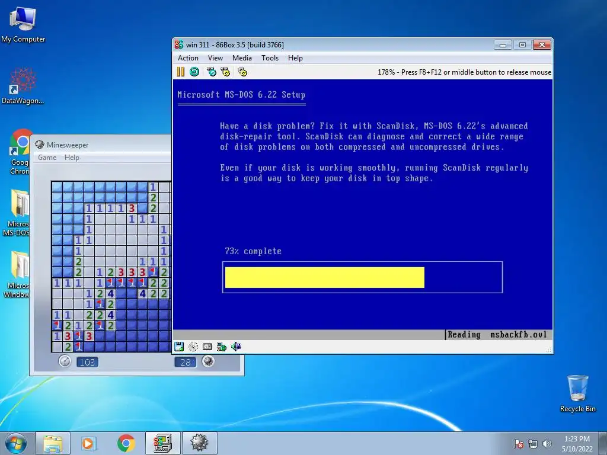Click the clock icon beside Minesweeper timer

[x=65, y=361]
